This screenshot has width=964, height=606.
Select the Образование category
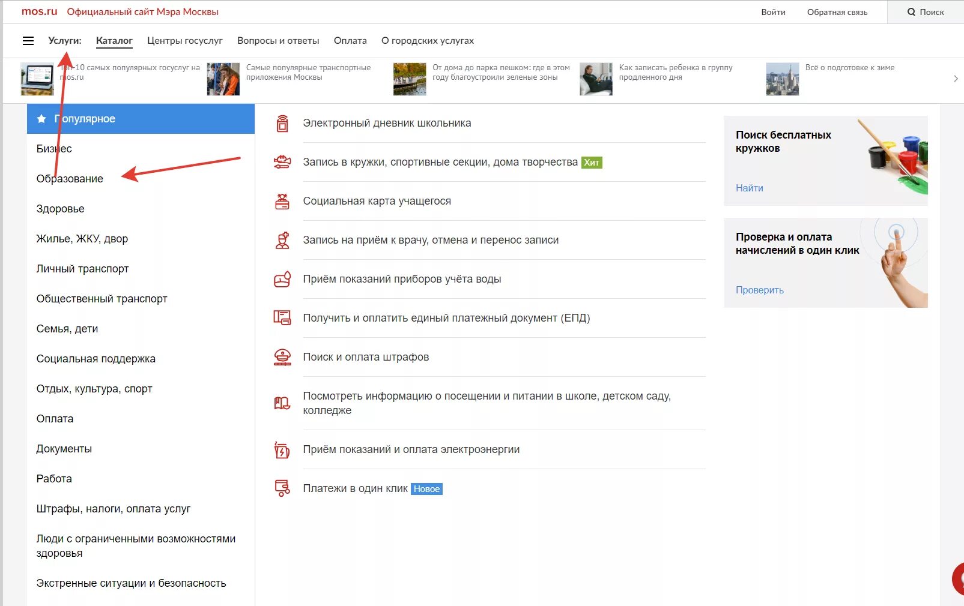pos(70,179)
